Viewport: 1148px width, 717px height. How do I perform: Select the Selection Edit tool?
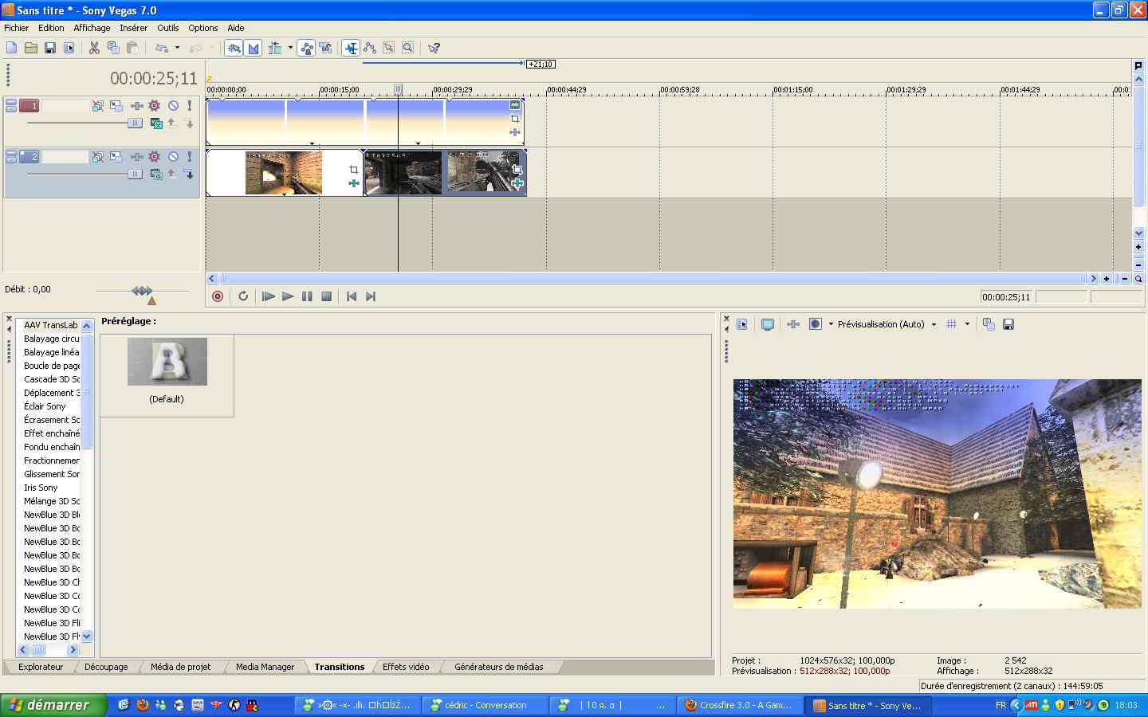[388, 48]
